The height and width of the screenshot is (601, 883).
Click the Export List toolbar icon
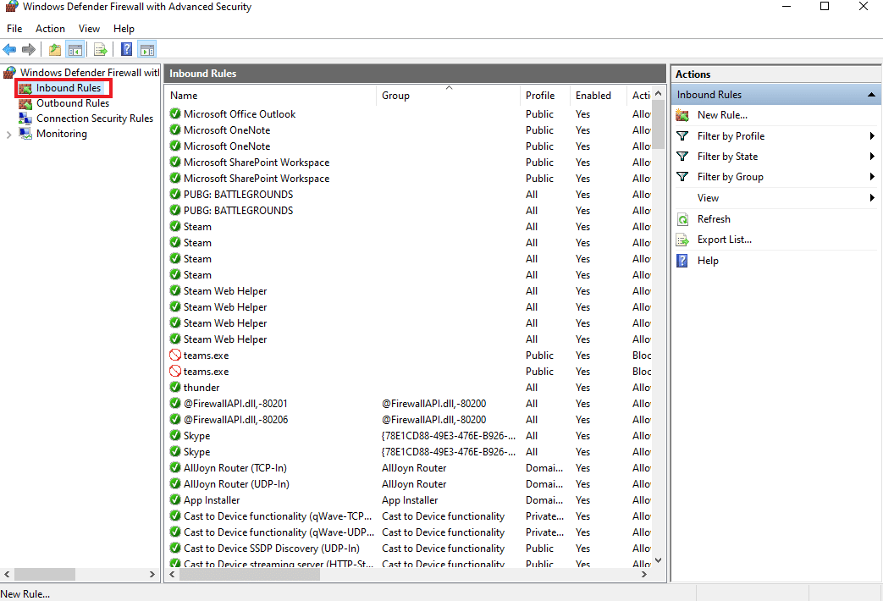click(x=100, y=50)
